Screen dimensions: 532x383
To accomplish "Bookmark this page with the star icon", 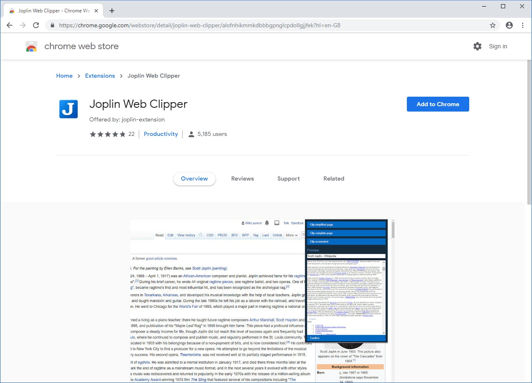I will (x=493, y=25).
